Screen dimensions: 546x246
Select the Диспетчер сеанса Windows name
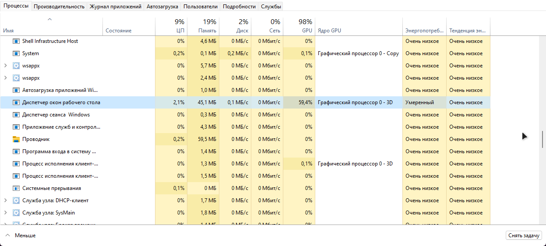coord(56,115)
